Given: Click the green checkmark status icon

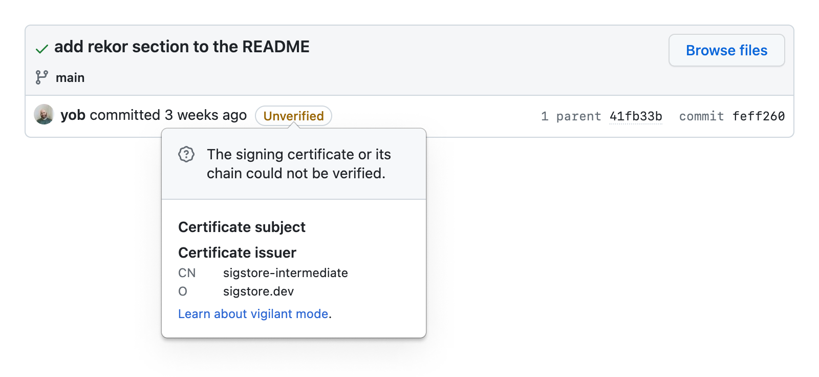Looking at the screenshot, I should (42, 49).
